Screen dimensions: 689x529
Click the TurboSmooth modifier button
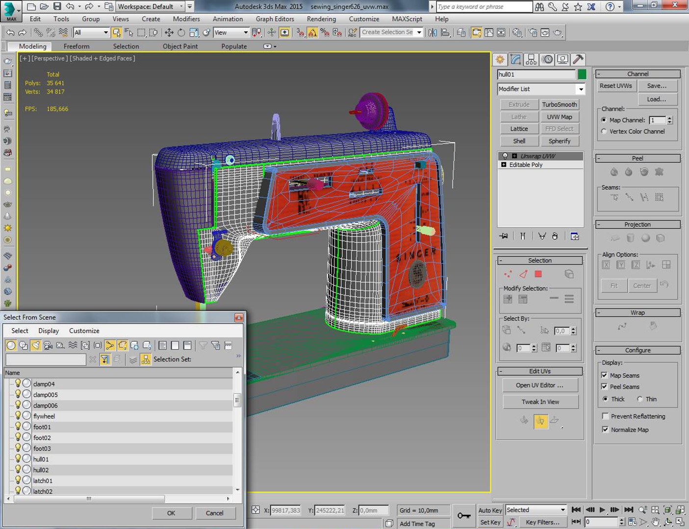560,105
